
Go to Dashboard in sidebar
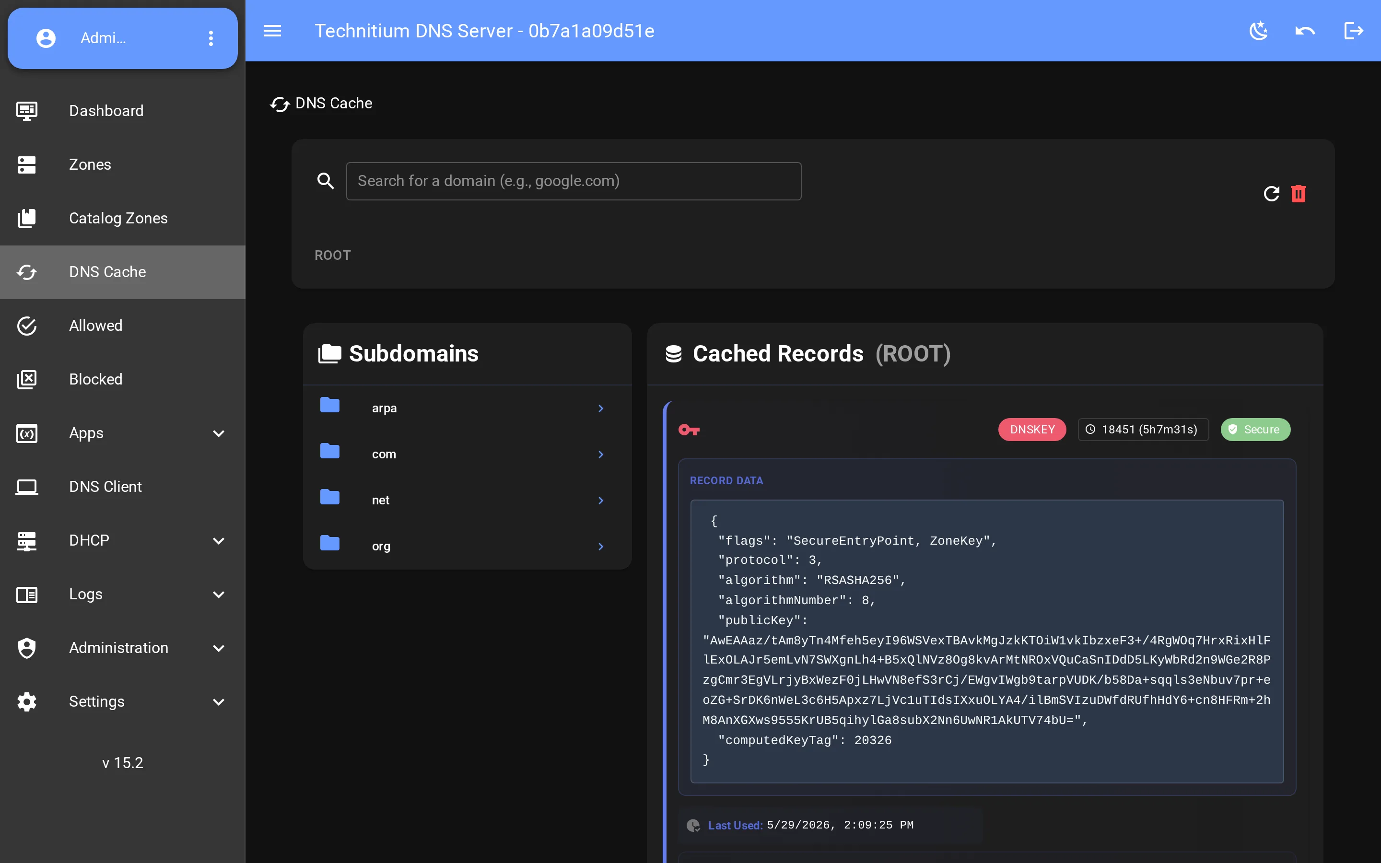point(123,111)
